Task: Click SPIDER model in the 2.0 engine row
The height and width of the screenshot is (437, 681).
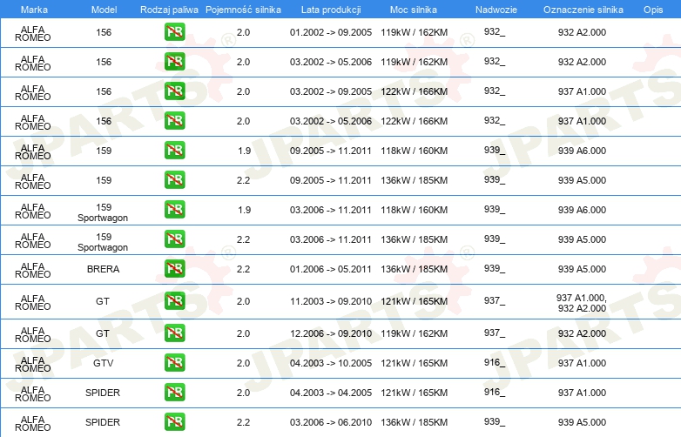Action: coord(103,393)
